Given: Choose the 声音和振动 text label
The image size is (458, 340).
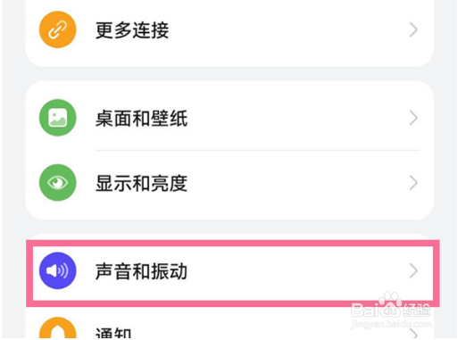Looking at the screenshot, I should point(141,271).
